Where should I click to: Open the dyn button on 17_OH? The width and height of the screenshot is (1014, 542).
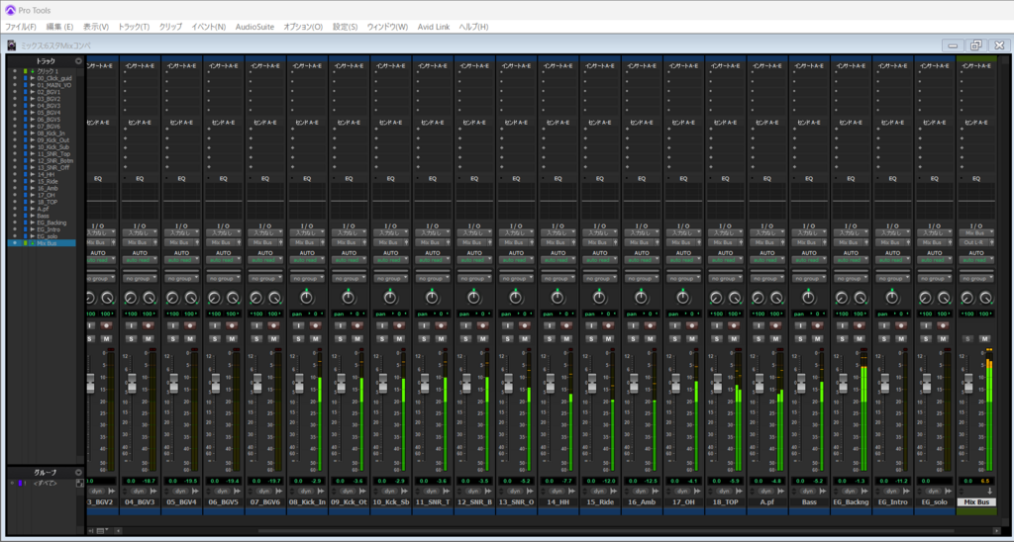(x=681, y=491)
